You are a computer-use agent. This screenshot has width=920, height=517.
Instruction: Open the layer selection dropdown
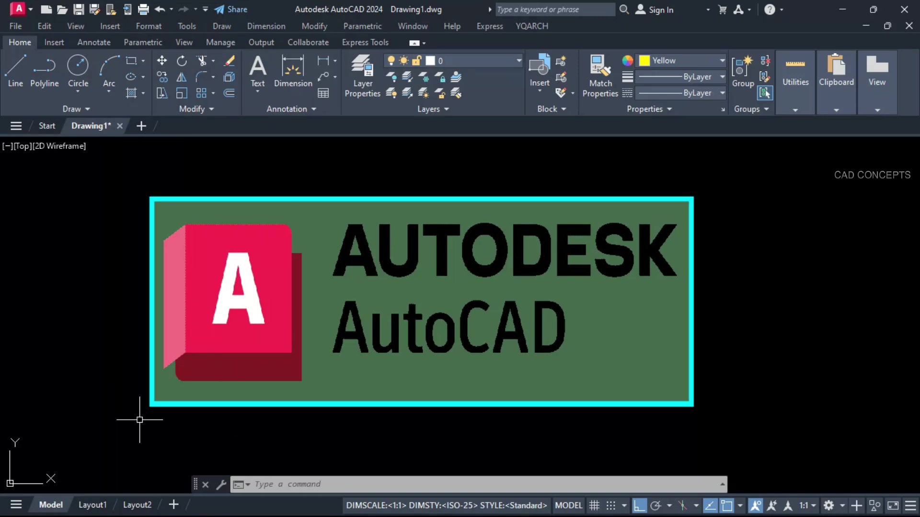coord(519,60)
